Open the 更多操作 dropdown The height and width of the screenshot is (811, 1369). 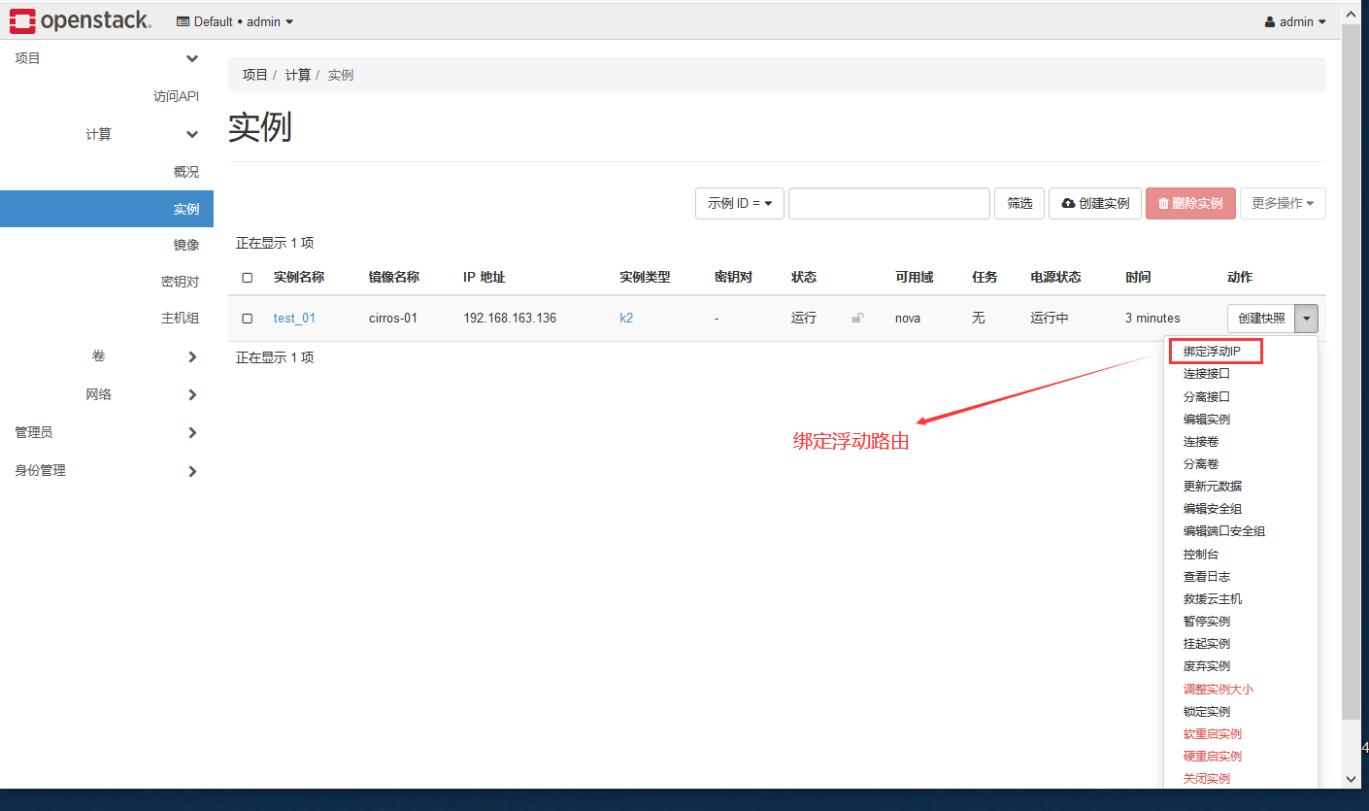(x=1283, y=204)
